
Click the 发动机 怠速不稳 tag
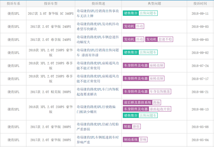159,39
